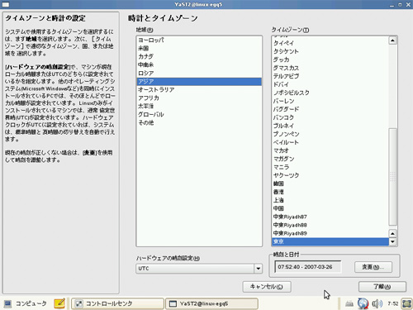Select 太平洋 region

199,107
